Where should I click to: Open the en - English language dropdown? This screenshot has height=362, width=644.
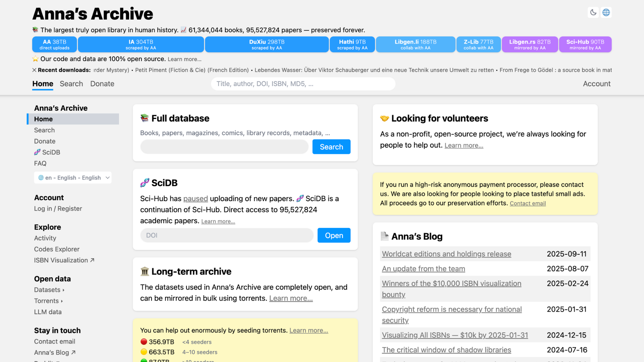pyautogui.click(x=73, y=178)
